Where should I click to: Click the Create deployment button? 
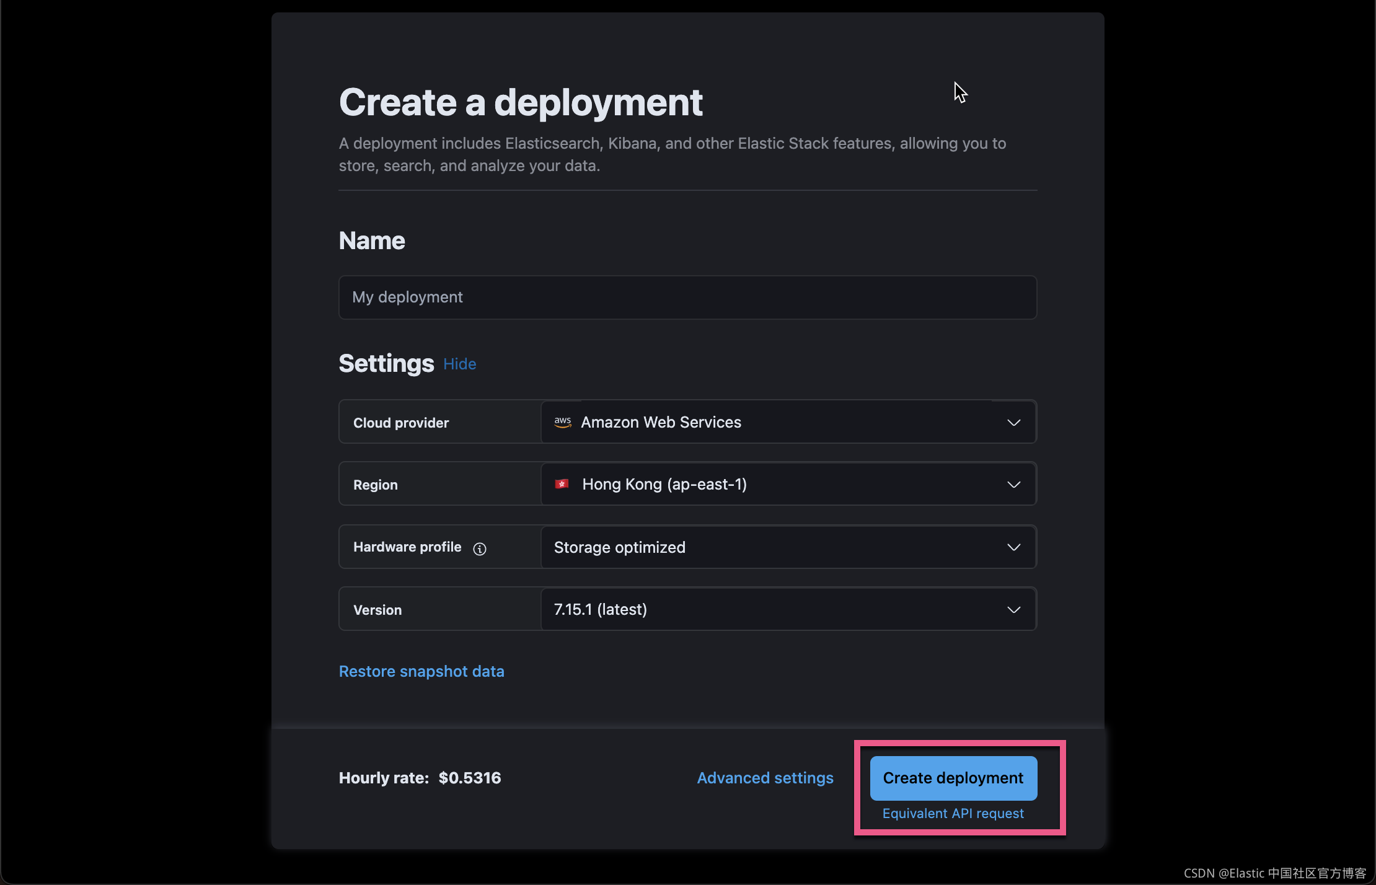953,778
